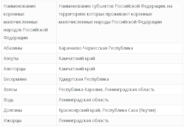This screenshot has width=184, height=127.
Task: Select the Бесермяне cell
Action: (x=15, y=79)
